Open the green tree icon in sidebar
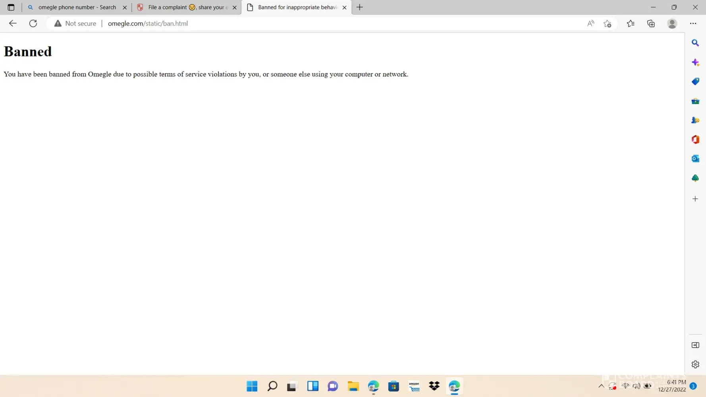 pos(695,178)
